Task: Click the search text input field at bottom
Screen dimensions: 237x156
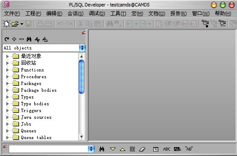Action: [49, 149]
